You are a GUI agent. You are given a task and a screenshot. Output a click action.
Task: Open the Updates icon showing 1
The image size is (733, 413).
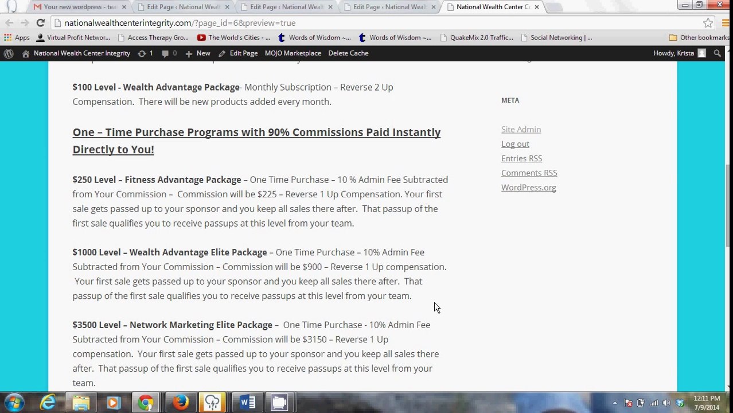[x=145, y=53]
